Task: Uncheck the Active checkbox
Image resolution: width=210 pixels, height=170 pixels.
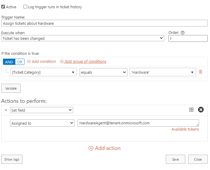Action: [x=3, y=7]
